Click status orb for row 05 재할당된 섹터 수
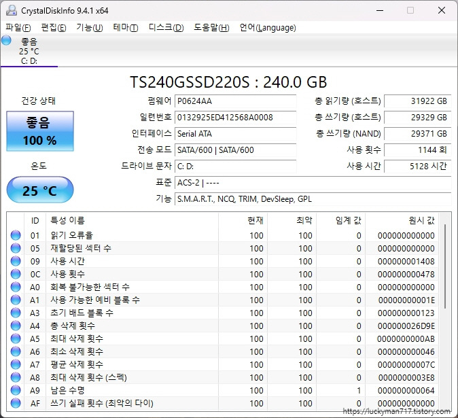458x418 pixels. coord(16,248)
